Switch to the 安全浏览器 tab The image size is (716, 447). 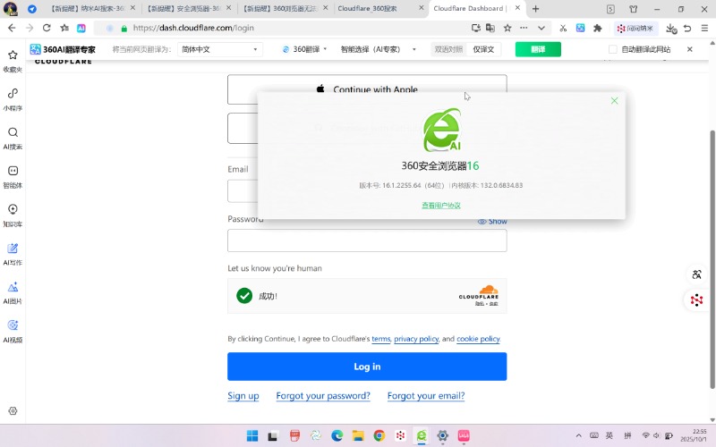[184, 8]
